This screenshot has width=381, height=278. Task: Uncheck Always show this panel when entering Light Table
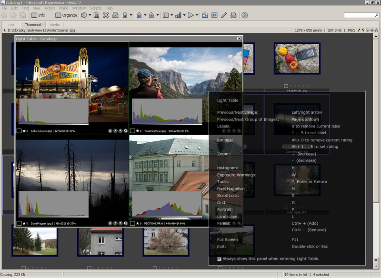point(219,259)
